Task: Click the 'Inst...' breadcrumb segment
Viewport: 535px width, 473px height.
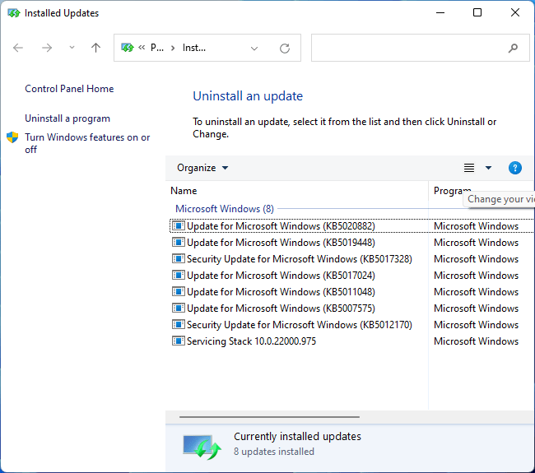Action: [x=194, y=48]
